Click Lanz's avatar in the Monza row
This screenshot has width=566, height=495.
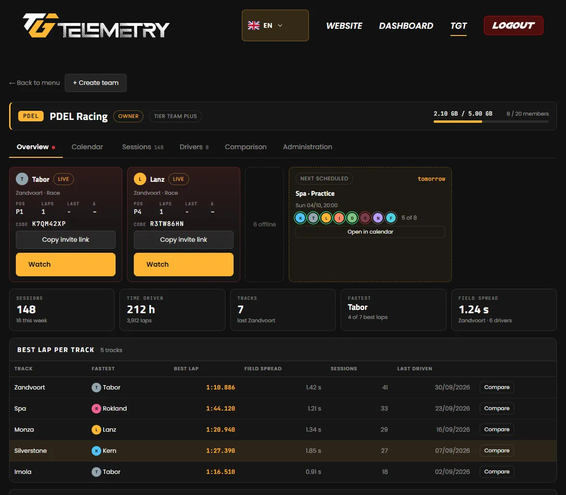click(x=96, y=430)
